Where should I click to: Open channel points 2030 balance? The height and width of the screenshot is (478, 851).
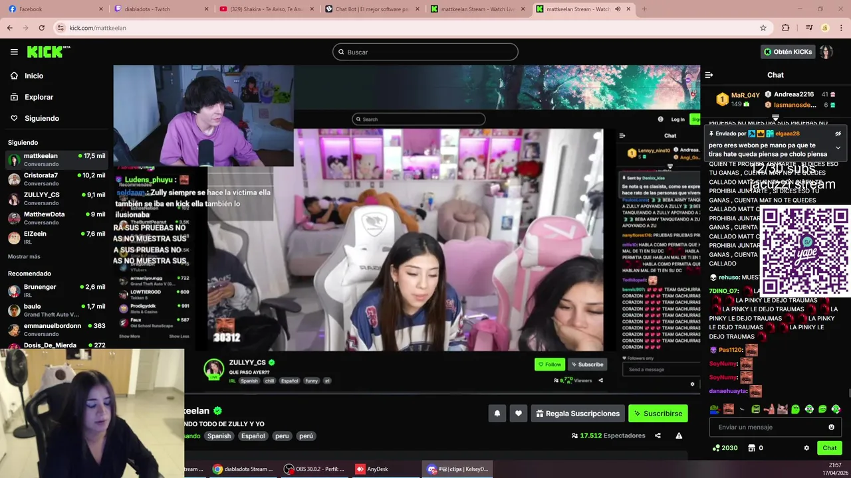725,448
